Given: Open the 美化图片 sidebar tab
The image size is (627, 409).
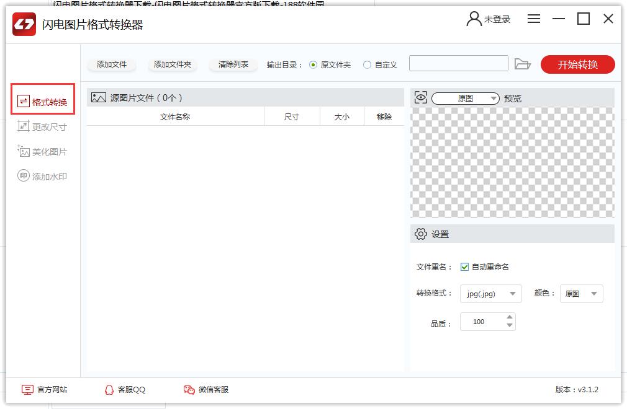Looking at the screenshot, I should coord(42,152).
